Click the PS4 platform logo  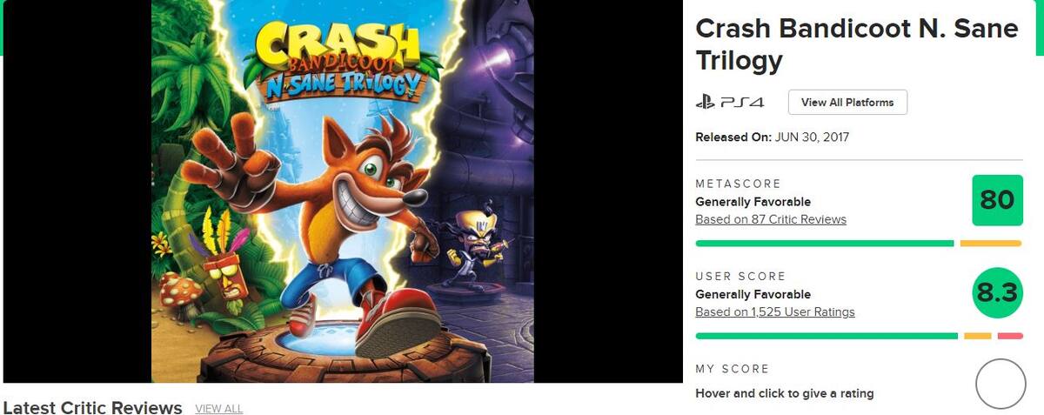[x=729, y=103]
